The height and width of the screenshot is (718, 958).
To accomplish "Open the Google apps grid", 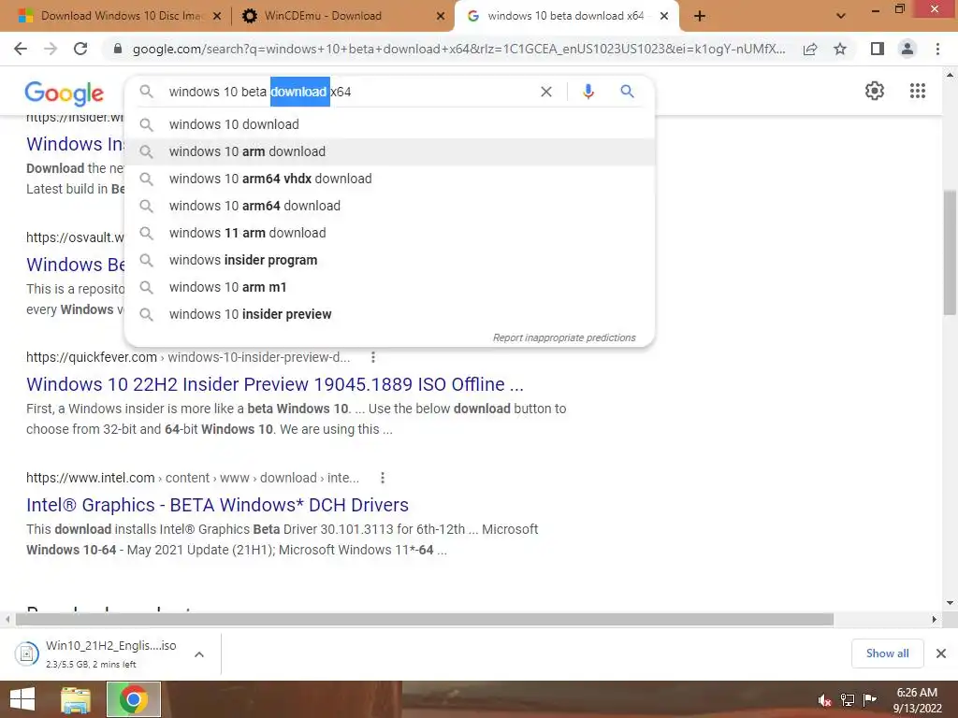I will (918, 91).
